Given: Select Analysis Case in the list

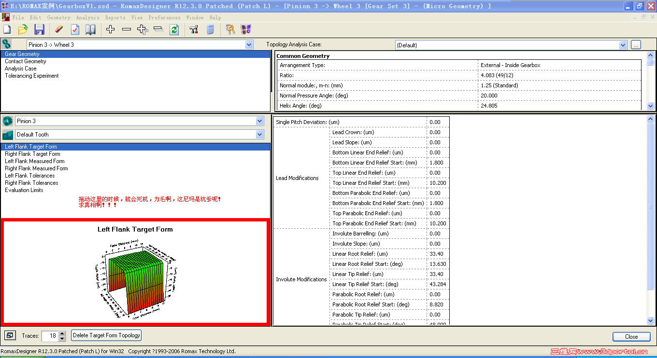Looking at the screenshot, I should coord(136,69).
